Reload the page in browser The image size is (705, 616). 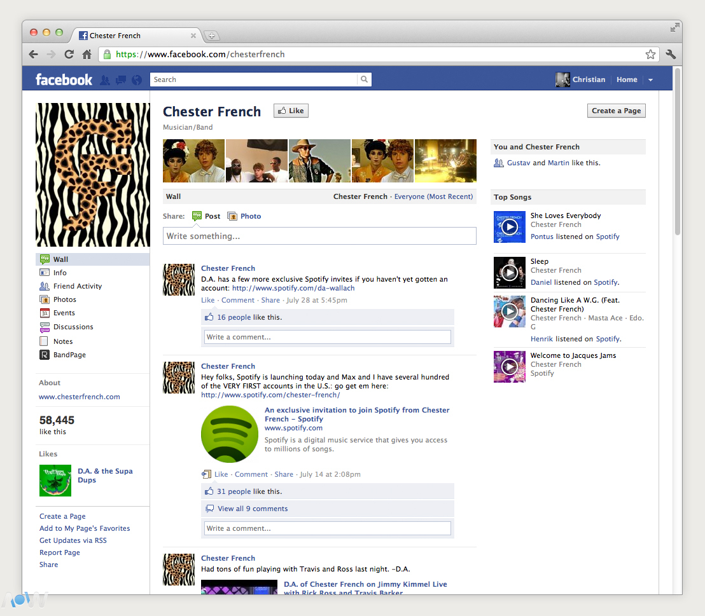click(69, 55)
